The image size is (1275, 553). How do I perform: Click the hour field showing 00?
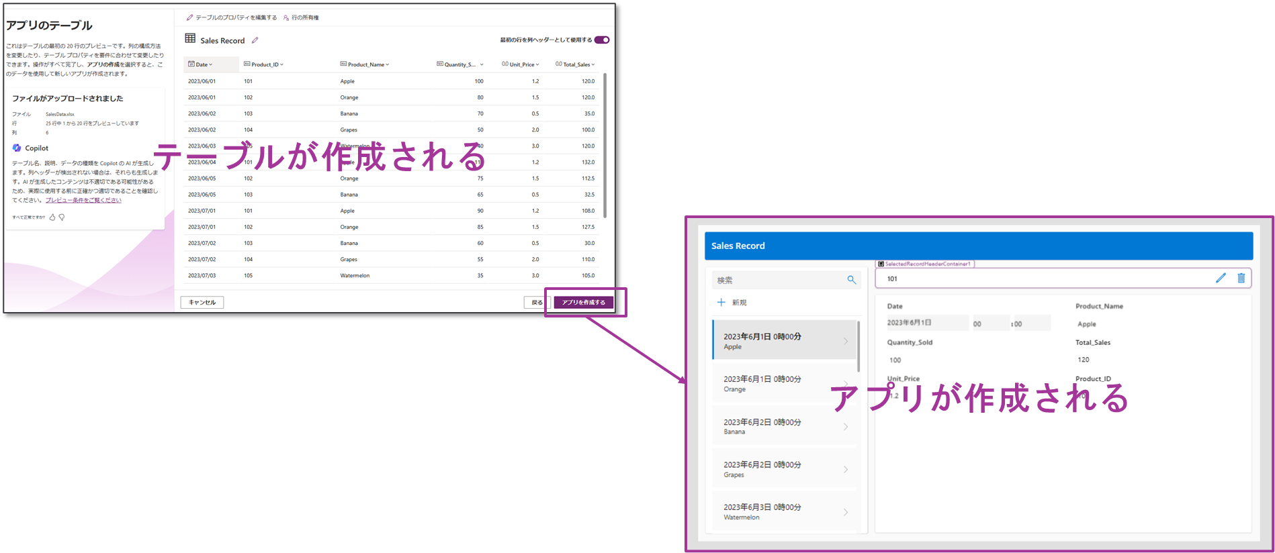[991, 323]
